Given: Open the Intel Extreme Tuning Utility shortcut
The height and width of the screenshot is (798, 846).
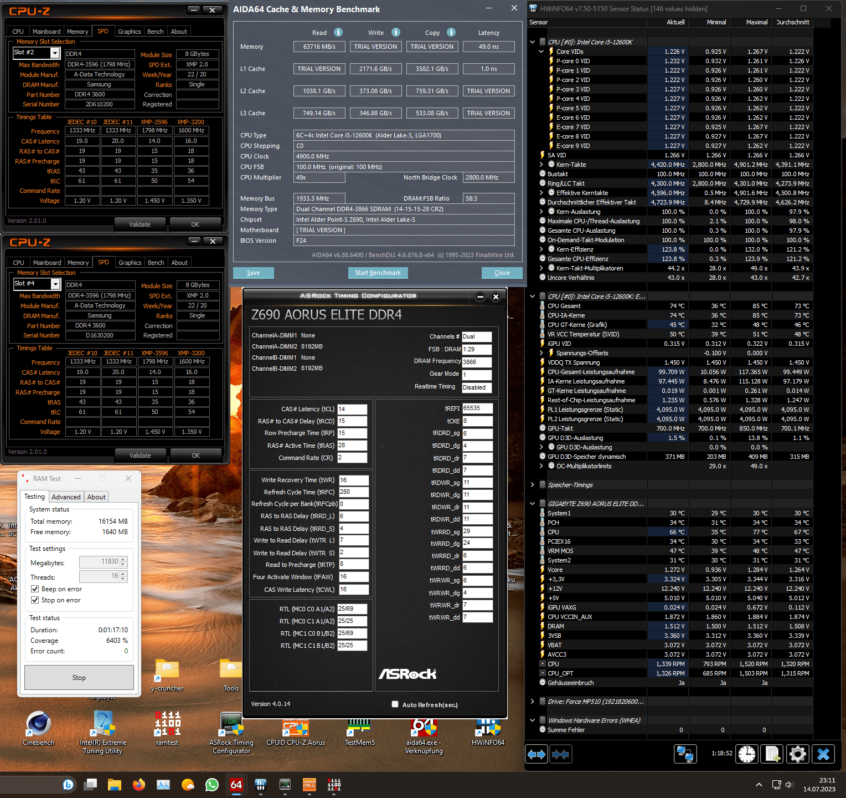Looking at the screenshot, I should (x=103, y=733).
